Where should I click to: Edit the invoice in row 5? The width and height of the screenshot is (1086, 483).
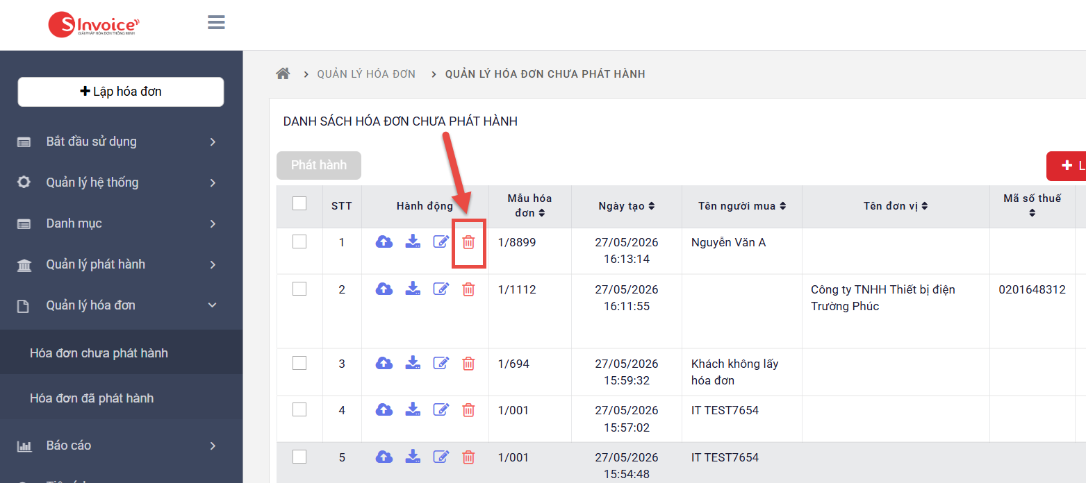(441, 457)
